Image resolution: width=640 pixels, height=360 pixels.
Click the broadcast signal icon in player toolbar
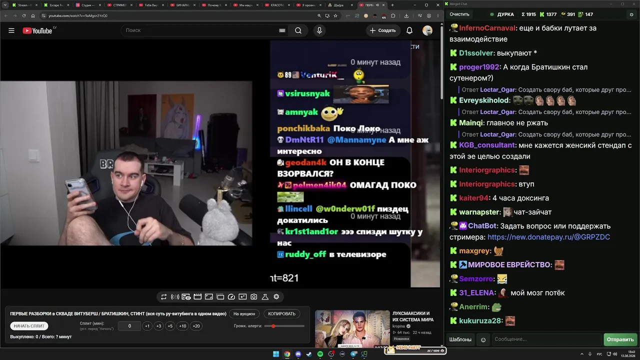175,297
